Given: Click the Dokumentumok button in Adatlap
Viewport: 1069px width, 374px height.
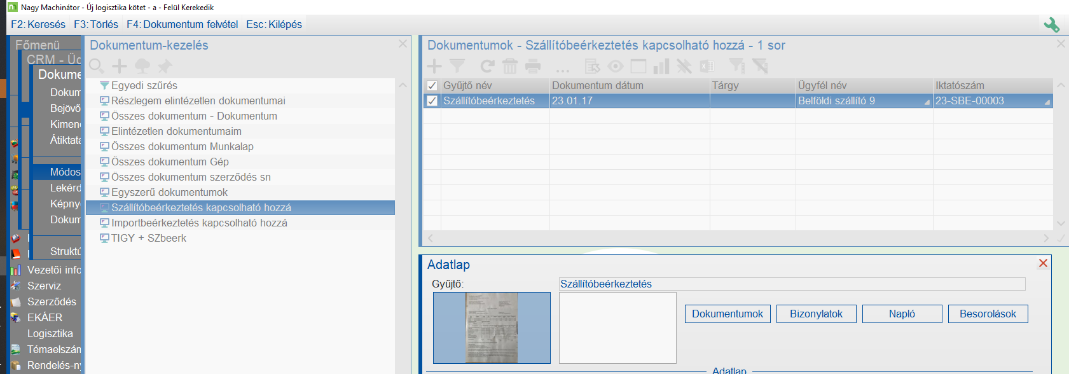Looking at the screenshot, I should (728, 314).
